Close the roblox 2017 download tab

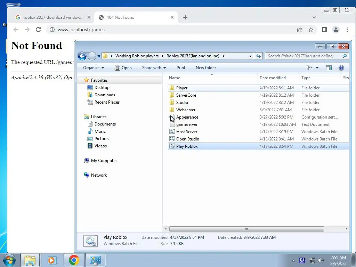(x=89, y=17)
